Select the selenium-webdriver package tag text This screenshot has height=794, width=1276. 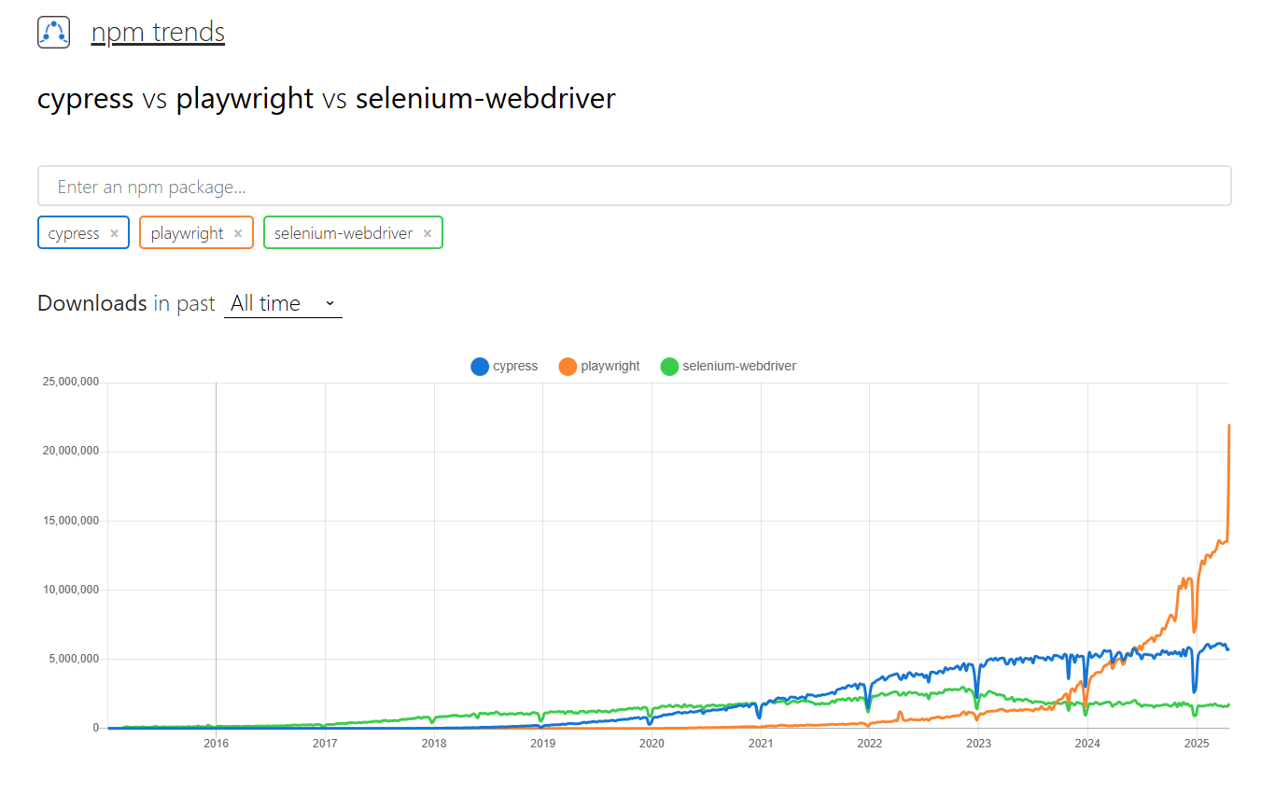(x=344, y=233)
